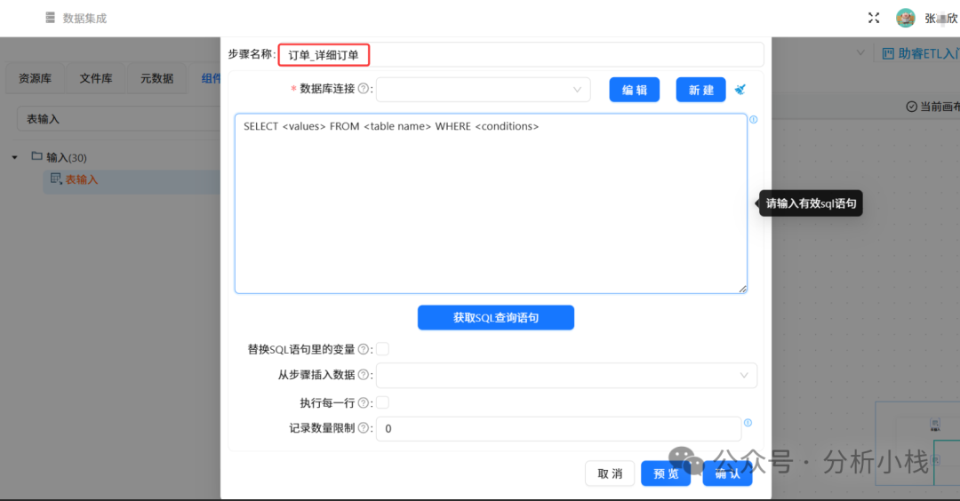Click the 表输入 search box
Viewport: 960px width, 501px height.
coord(119,119)
